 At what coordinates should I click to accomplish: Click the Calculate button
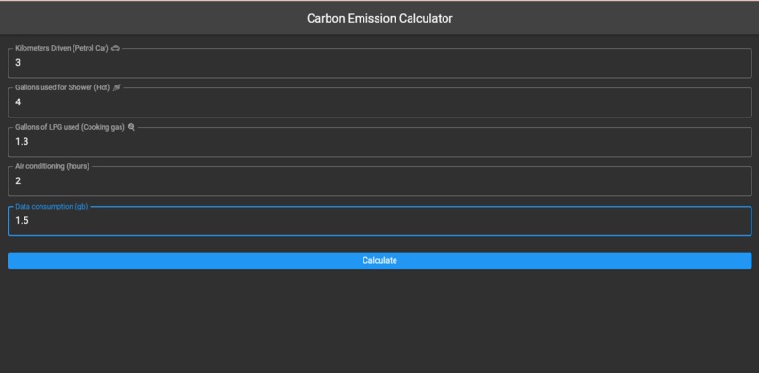click(379, 260)
